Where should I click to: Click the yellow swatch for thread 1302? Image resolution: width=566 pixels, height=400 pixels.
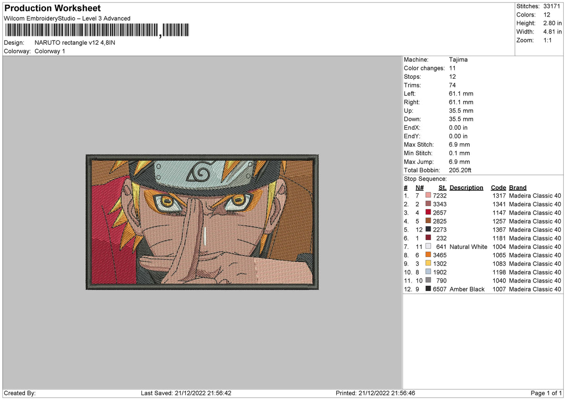428,264
